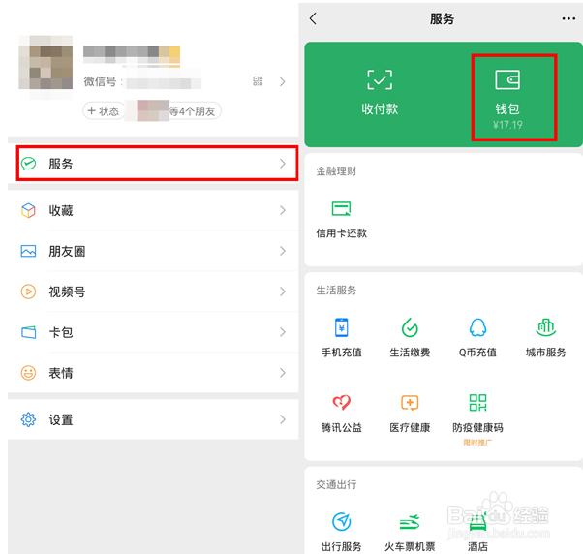The width and height of the screenshot is (583, 554).
Task: Tap the 金融理财 section heading
Action: [x=336, y=171]
